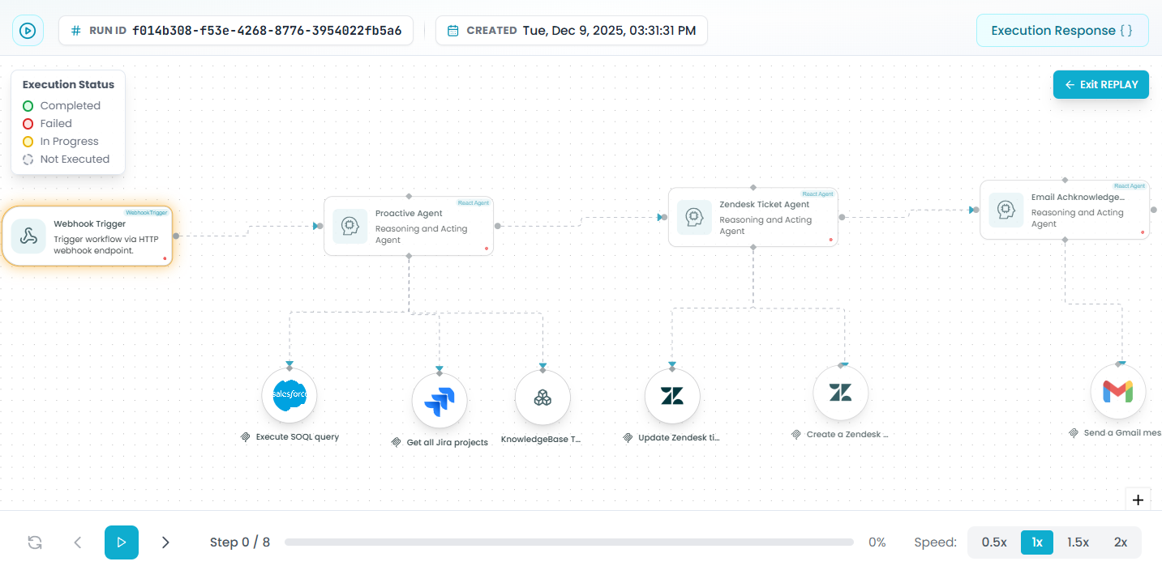Click the Exit REPLAY button
Image resolution: width=1162 pixels, height=570 pixels.
tap(1100, 84)
